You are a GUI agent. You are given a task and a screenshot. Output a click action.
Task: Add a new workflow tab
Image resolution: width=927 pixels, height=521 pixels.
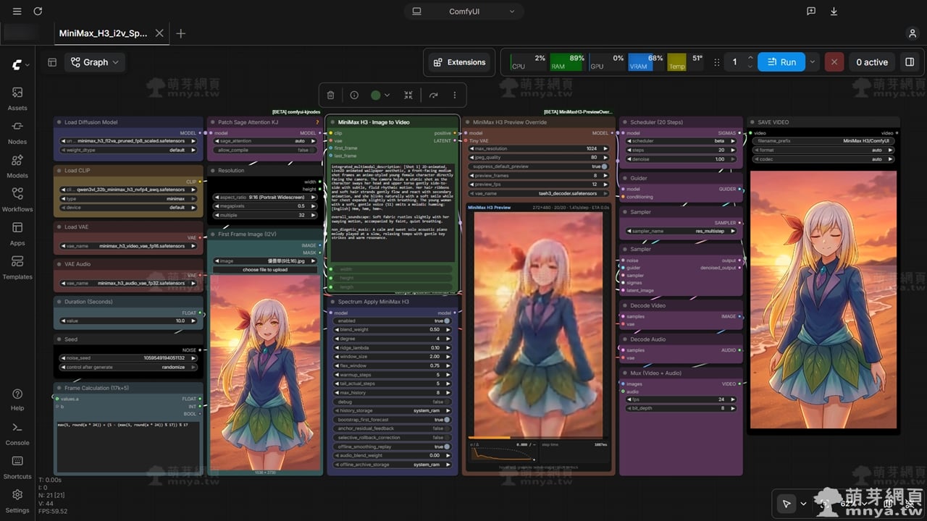pos(181,33)
